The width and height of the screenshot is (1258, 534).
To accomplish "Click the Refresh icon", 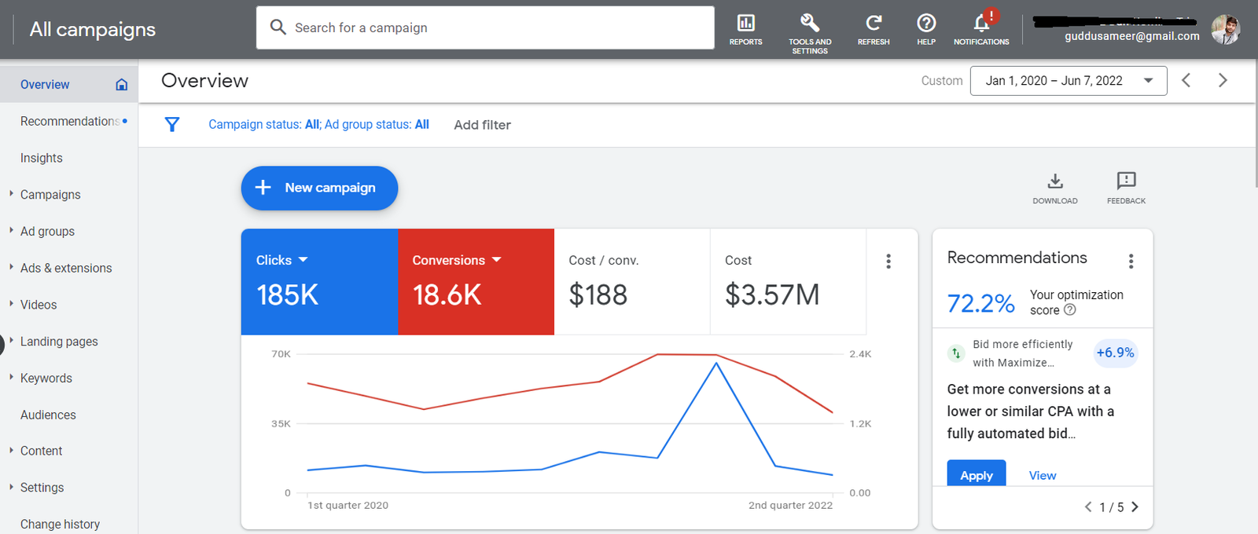I will [874, 24].
